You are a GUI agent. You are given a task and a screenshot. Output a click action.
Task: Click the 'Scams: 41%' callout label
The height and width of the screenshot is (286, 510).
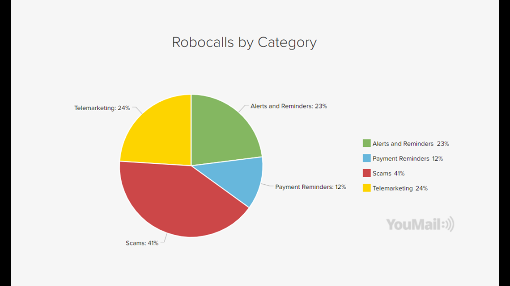[x=142, y=243]
